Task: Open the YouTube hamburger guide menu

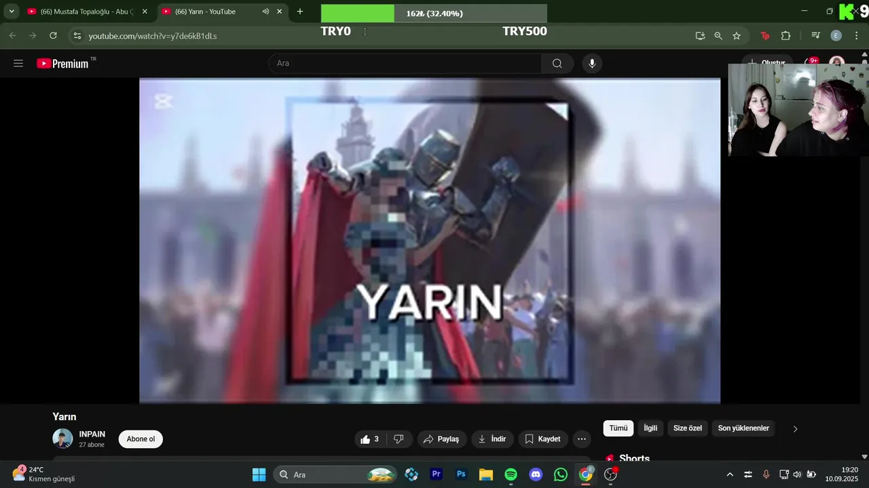Action: 18,63
